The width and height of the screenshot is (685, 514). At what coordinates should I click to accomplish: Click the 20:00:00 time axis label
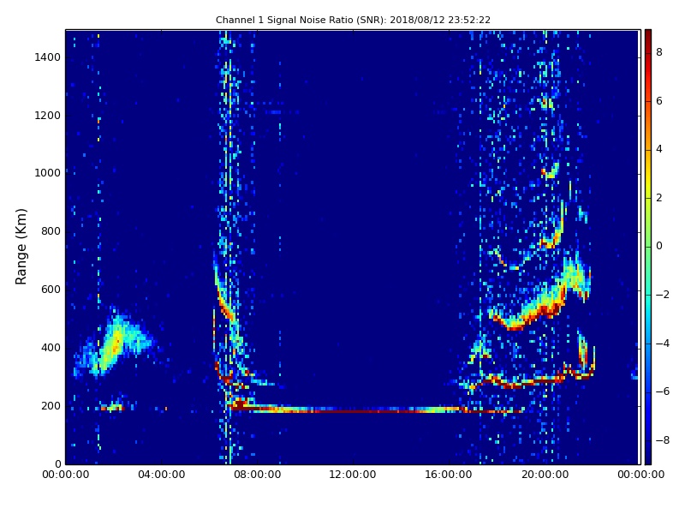[545, 475]
